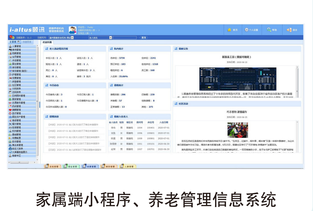Expand the 老人姓名 search type dropdown

[x=110, y=38]
